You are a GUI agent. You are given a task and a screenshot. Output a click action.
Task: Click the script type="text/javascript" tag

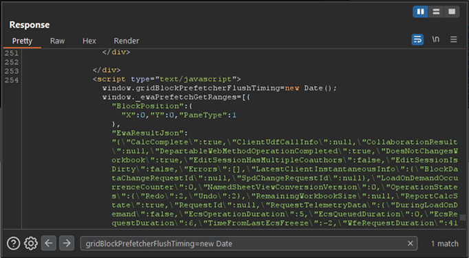167,80
